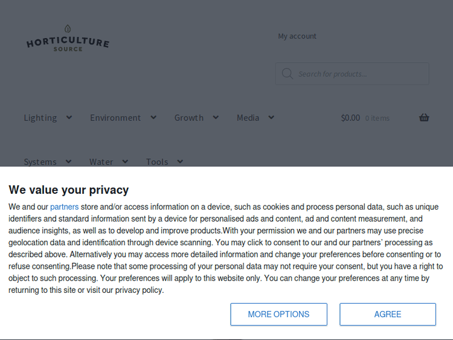Expand the Tools menu chevron

[180, 161]
